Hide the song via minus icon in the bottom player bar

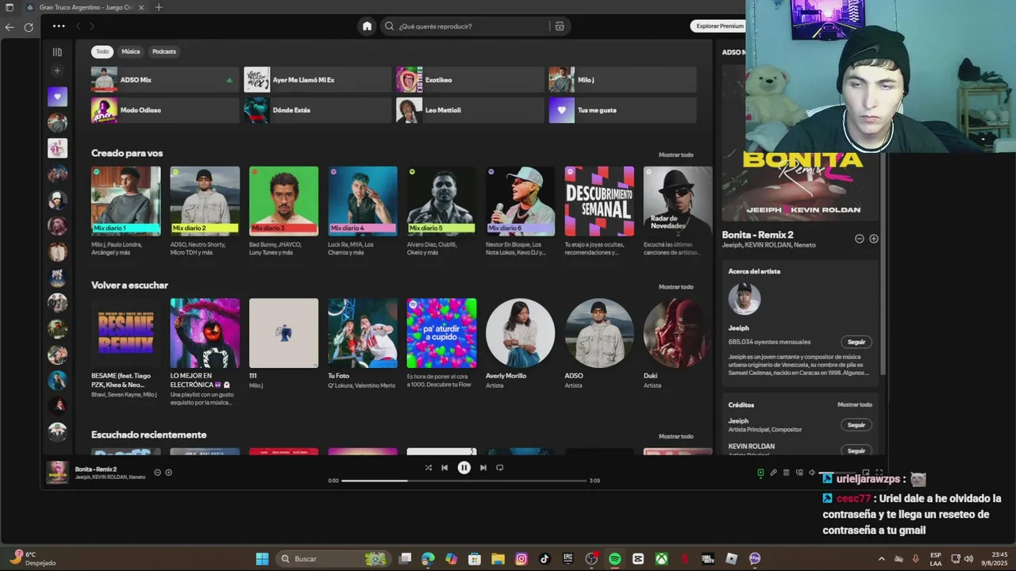pos(157,473)
